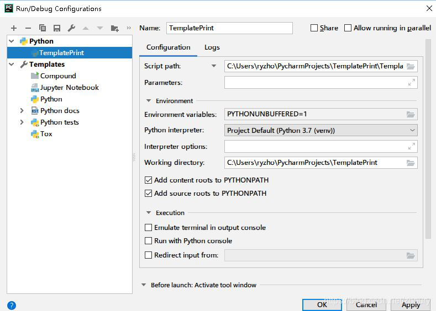Enable Emulate terminal in output console

[x=149, y=228]
